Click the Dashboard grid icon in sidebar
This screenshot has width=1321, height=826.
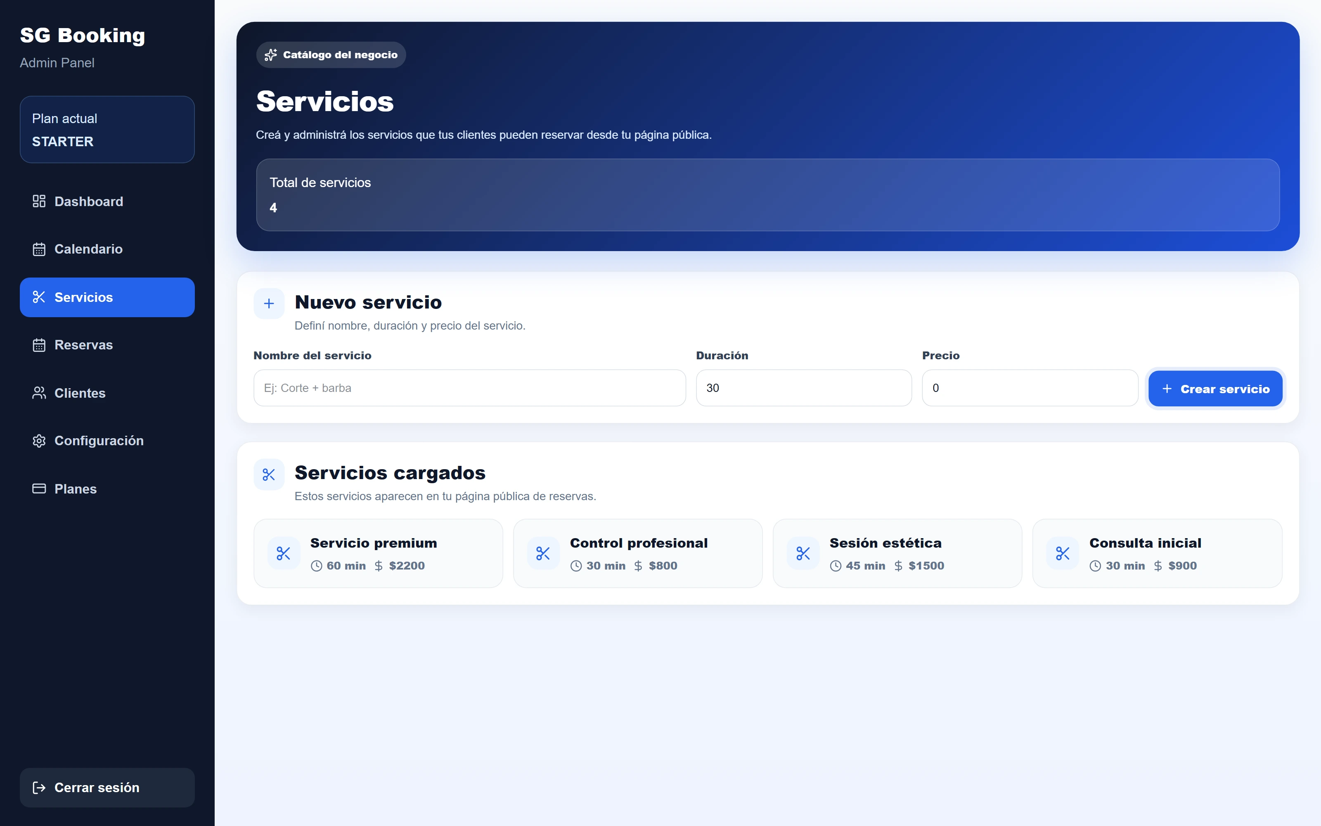coord(39,202)
